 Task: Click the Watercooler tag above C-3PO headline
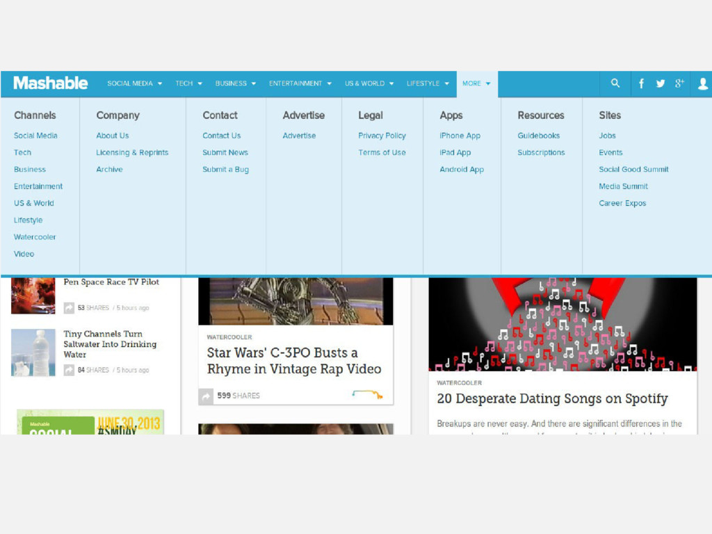[229, 337]
